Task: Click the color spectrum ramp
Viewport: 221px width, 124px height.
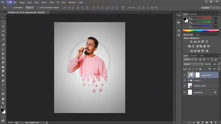Action: 200,31
